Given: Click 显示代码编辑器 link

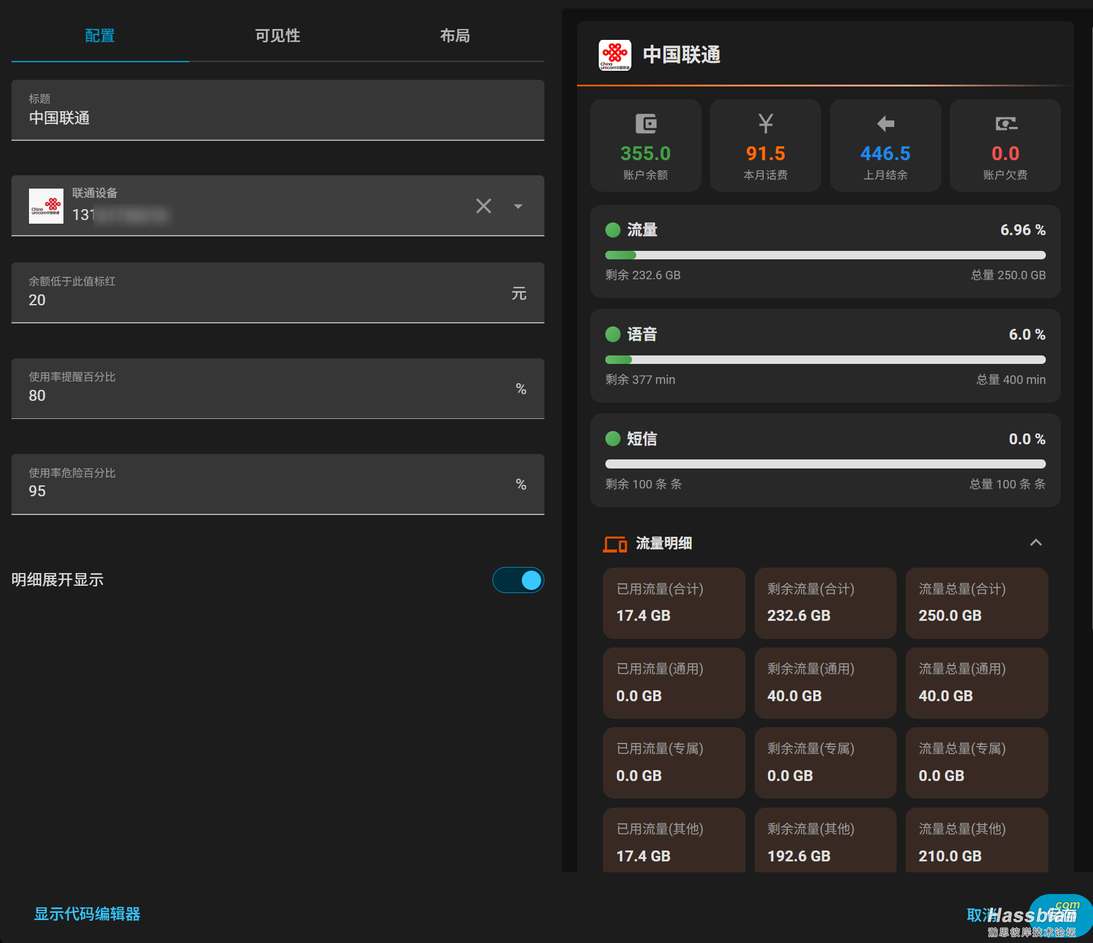Looking at the screenshot, I should pos(87,914).
